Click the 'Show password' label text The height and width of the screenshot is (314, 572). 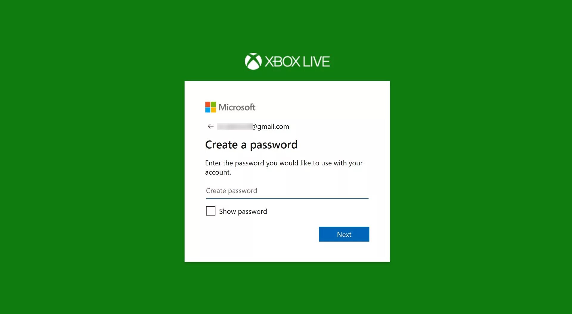click(x=243, y=212)
